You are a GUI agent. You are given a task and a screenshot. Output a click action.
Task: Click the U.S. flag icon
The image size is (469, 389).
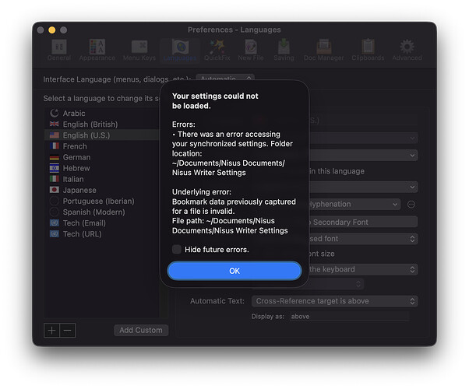(x=54, y=135)
